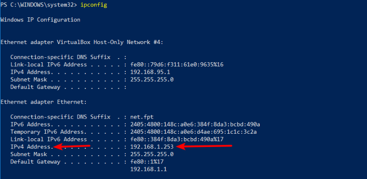Image resolution: width=367 pixels, height=179 pixels.
Task: Click the fe80::384f:8da3:bcbd:490a%17 address
Action: [x=177, y=139]
